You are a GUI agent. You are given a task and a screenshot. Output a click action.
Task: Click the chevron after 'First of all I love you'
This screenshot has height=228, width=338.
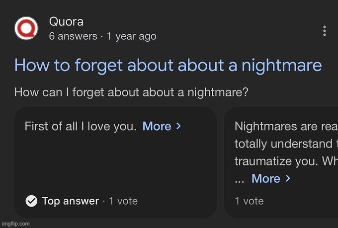(178, 127)
